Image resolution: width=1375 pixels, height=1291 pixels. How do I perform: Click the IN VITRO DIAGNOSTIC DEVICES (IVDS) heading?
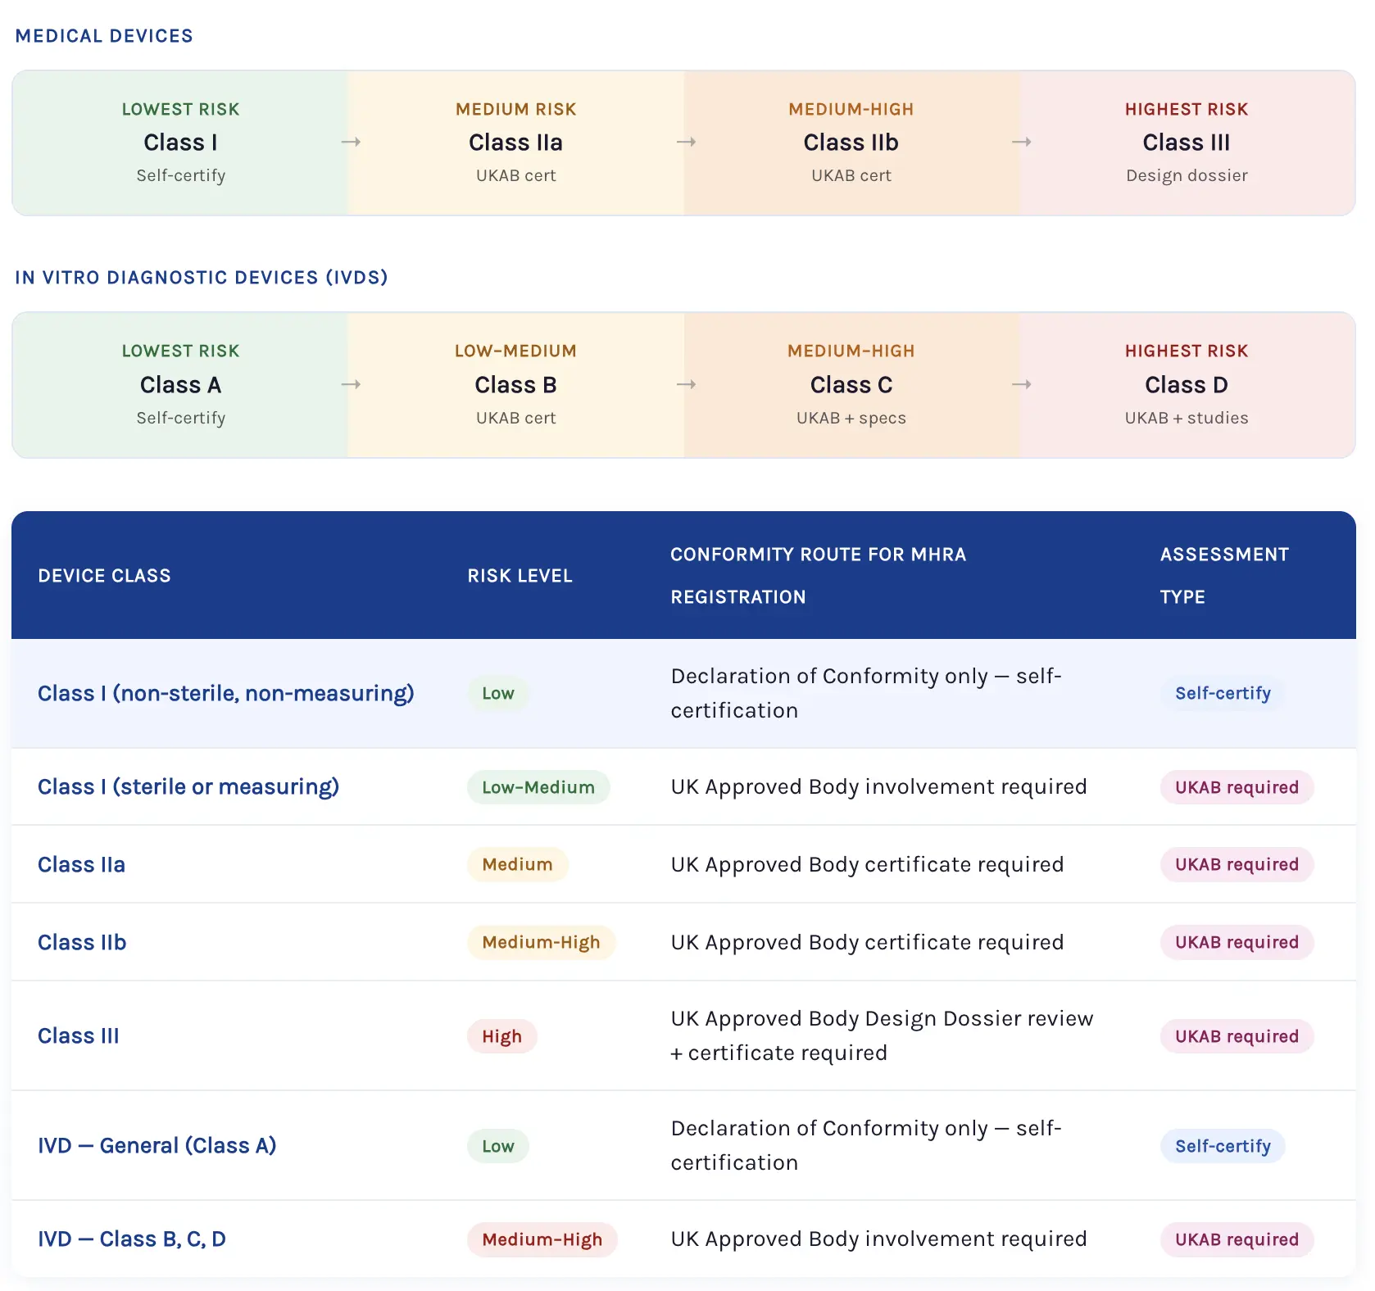pos(202,278)
